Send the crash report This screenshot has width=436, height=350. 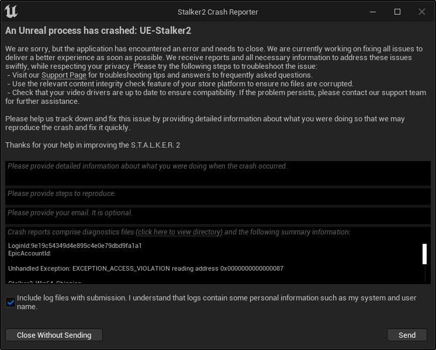click(407, 335)
